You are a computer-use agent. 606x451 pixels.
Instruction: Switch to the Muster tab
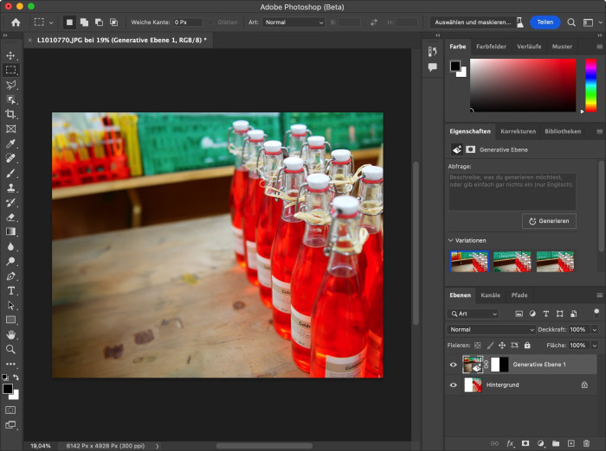562,47
